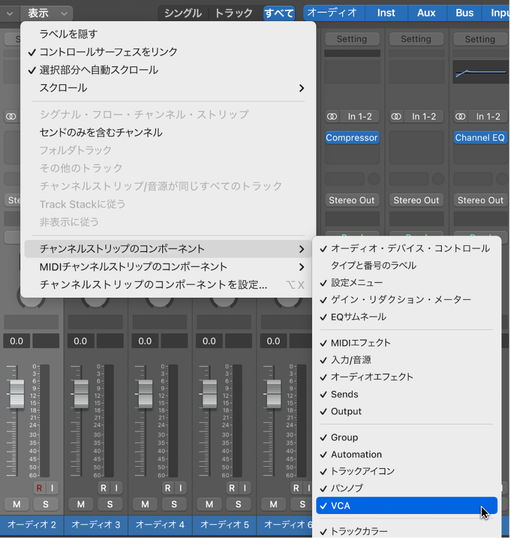The width and height of the screenshot is (510, 538).
Task: Click the EQ thumbnail above Channel EQ
Action: pos(480,71)
